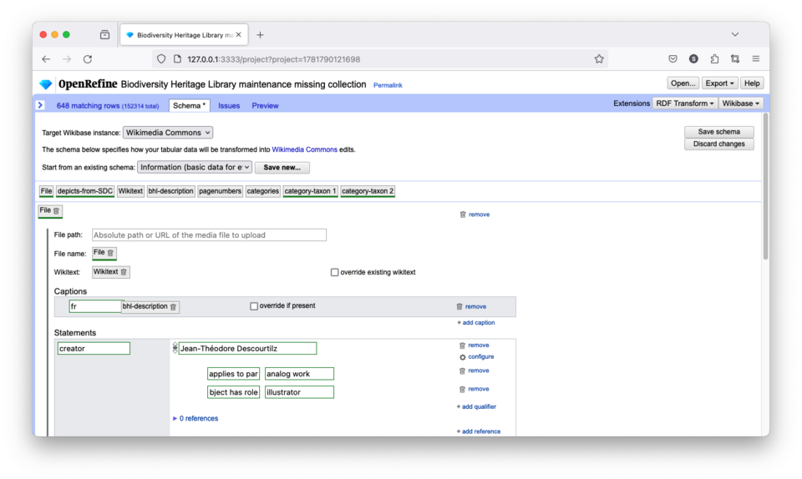Go back with the browser back arrow

(46, 59)
